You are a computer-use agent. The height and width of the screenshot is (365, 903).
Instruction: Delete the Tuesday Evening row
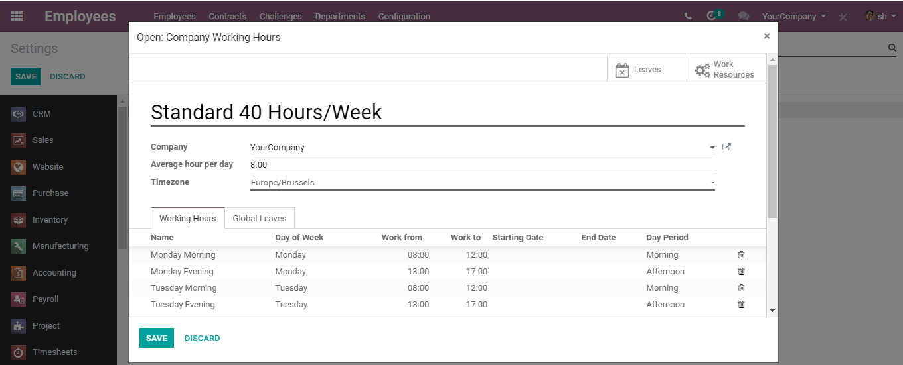tap(742, 304)
